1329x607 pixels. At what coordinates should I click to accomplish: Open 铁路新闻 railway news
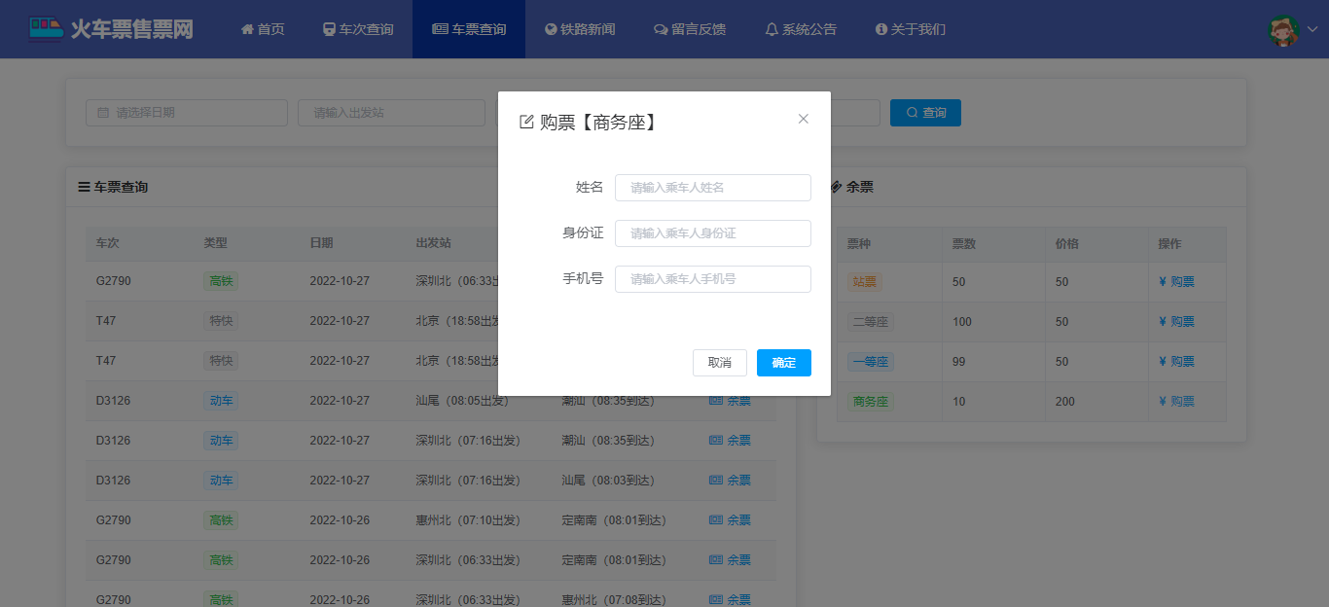tap(580, 29)
